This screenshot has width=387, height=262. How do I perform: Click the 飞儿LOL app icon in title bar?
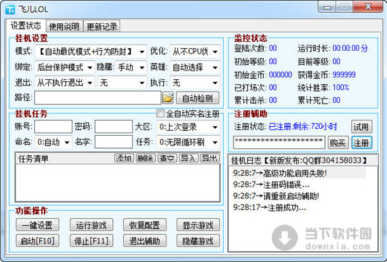(10, 10)
